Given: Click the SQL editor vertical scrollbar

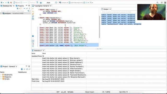Looking at the screenshot, I should (99, 27).
